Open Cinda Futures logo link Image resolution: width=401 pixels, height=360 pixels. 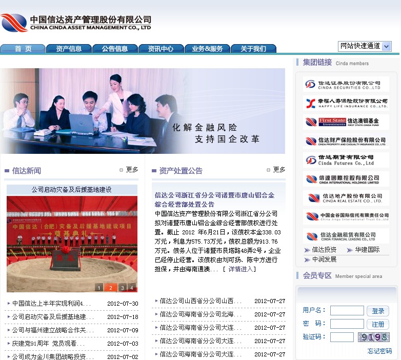[x=346, y=160]
